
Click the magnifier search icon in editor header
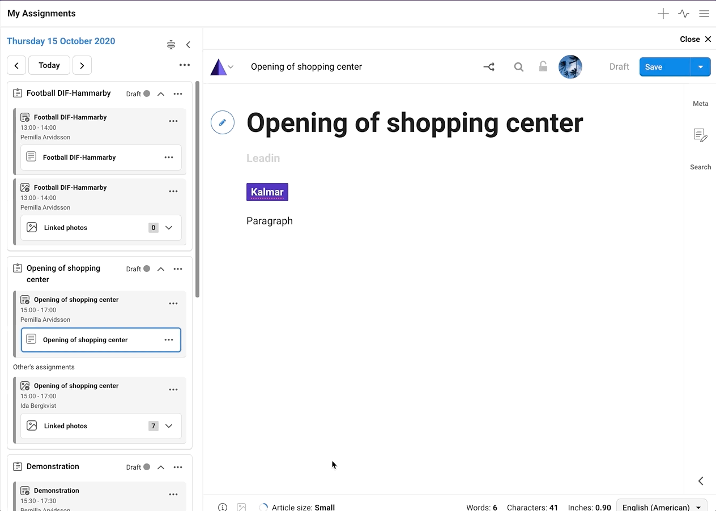click(x=518, y=67)
